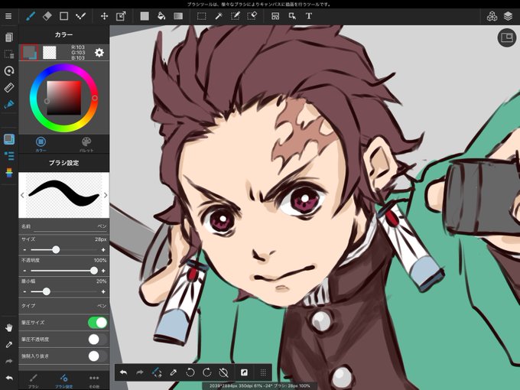Select the Hand tool in sidebar
The height and width of the screenshot is (390, 520).
(9, 327)
